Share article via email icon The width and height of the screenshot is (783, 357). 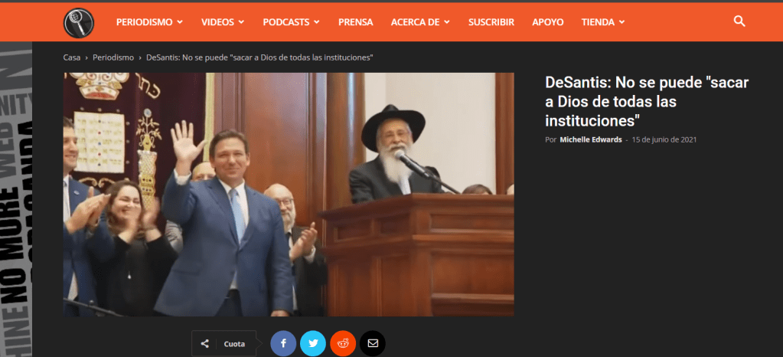373,343
